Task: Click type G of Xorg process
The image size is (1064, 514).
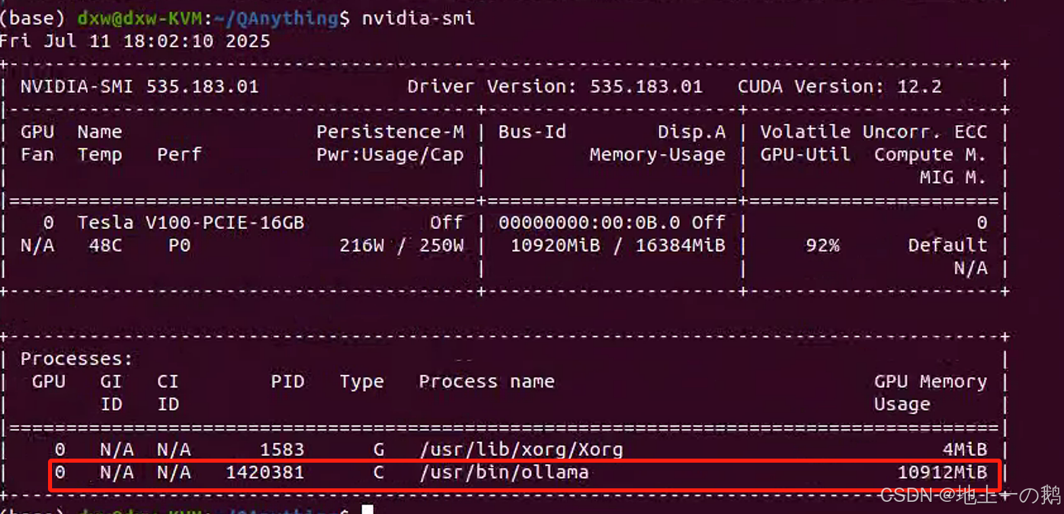Action: (x=379, y=450)
